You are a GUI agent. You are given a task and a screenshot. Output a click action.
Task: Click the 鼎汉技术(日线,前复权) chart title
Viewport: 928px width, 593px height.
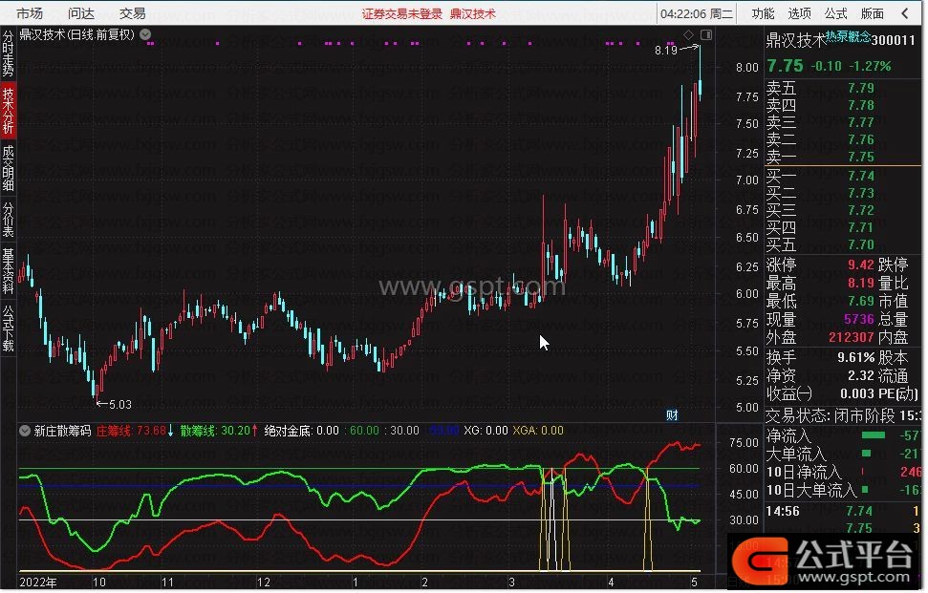[77, 35]
